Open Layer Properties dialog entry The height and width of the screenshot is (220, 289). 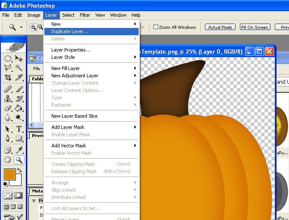[x=91, y=50]
